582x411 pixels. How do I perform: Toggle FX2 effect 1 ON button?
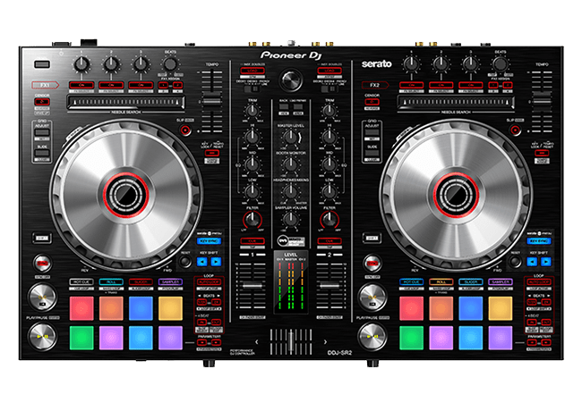(411, 86)
